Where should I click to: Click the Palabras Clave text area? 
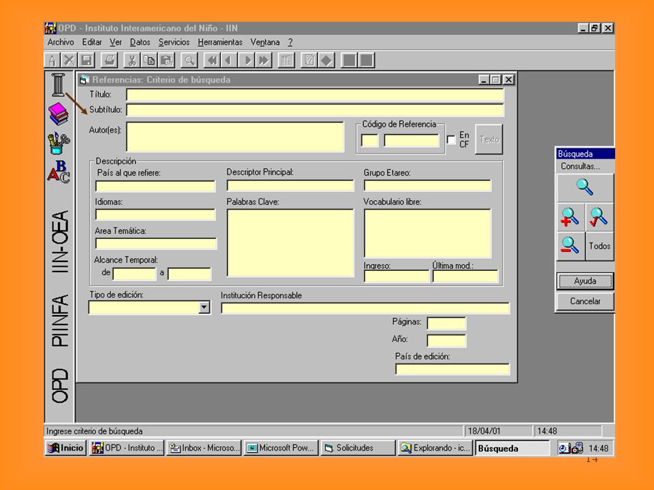coord(290,243)
